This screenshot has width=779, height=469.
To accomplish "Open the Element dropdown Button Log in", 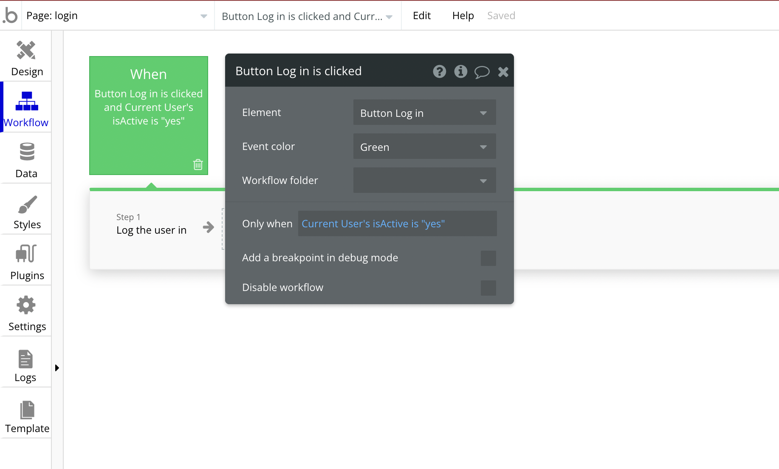I will 425,113.
